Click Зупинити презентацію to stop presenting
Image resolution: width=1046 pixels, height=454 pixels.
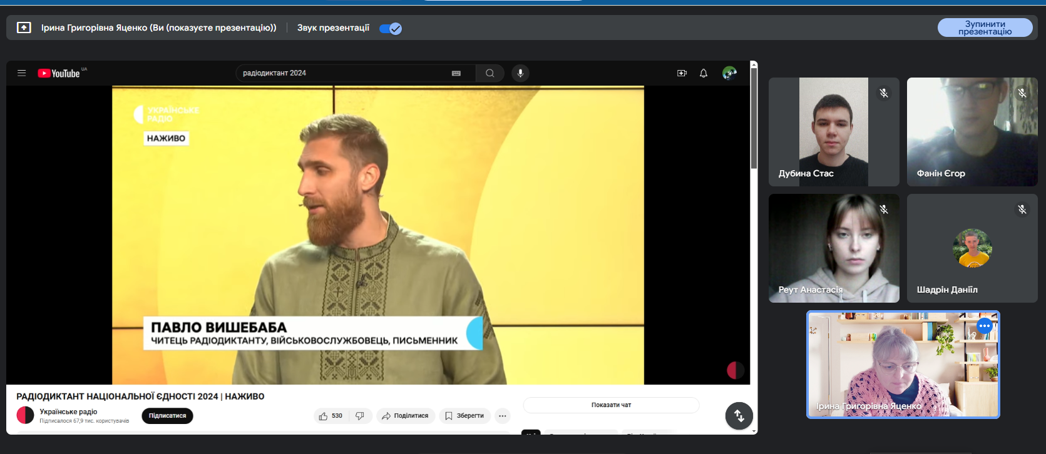pyautogui.click(x=985, y=28)
